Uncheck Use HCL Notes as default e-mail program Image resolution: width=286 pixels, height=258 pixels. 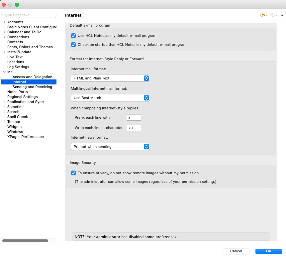pos(73,36)
